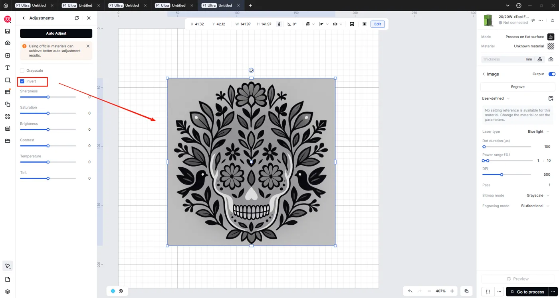Select the Shape tool in left sidebar

[x=7, y=80]
